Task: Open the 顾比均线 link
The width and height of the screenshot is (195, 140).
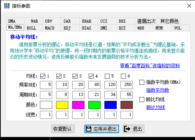Action: 155,107
